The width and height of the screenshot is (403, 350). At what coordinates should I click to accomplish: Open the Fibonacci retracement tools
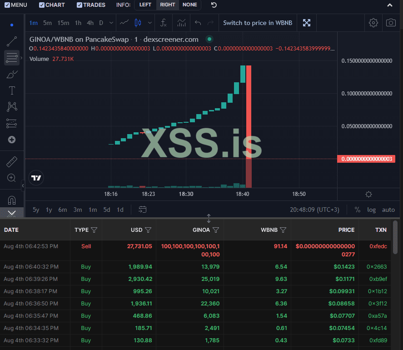pyautogui.click(x=11, y=57)
